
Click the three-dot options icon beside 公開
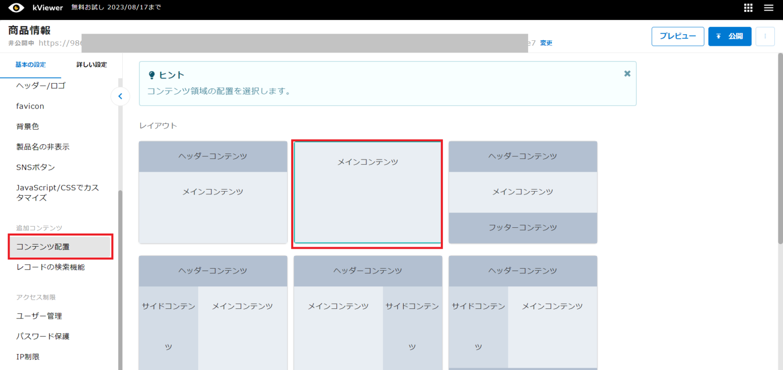[765, 36]
